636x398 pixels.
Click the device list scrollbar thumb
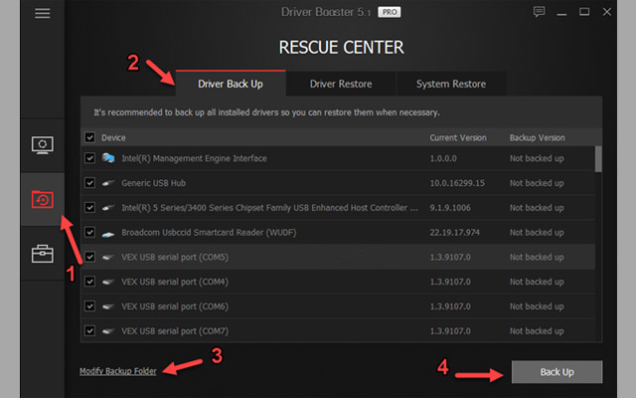(598, 159)
